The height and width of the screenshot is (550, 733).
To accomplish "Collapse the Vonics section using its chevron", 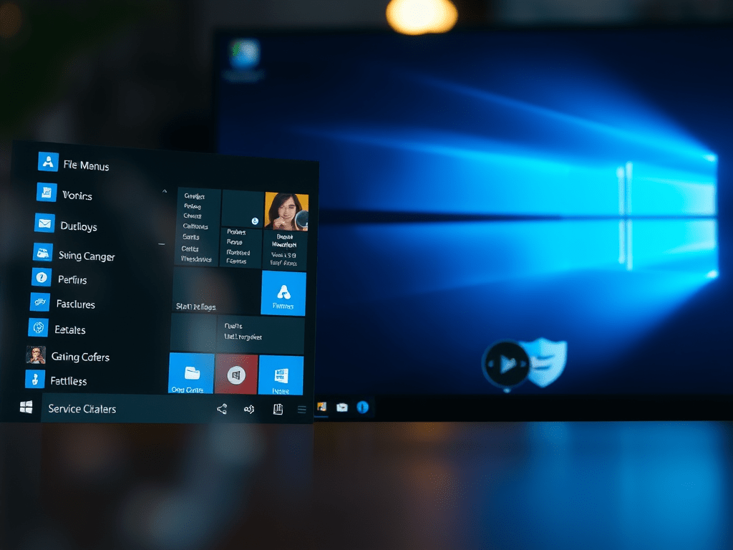I will [x=163, y=192].
